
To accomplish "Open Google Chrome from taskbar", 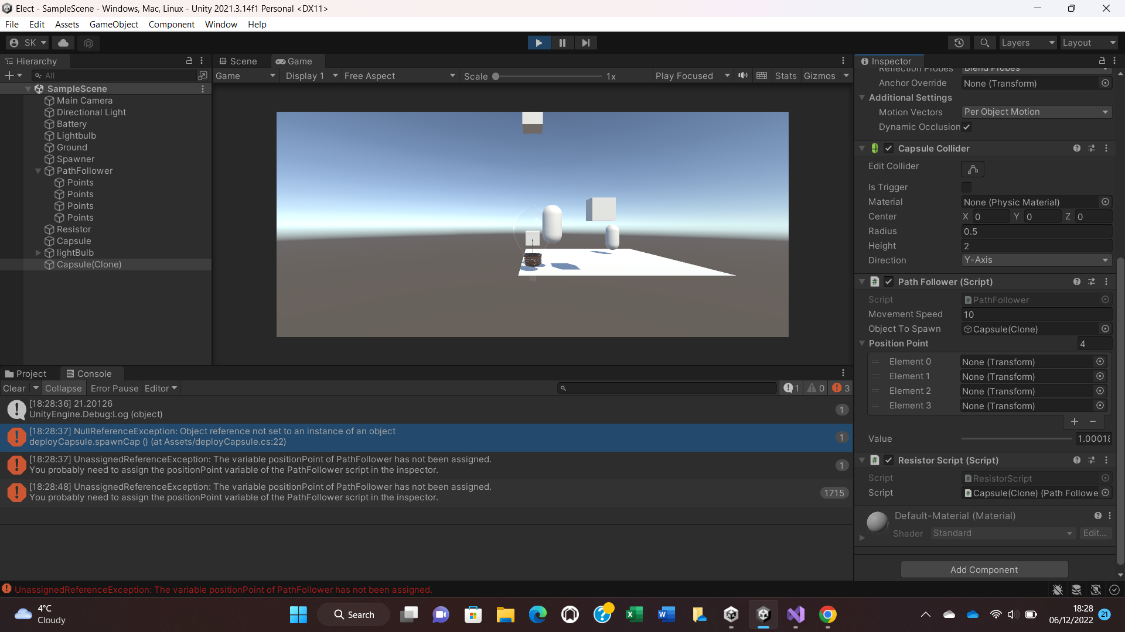I will (828, 614).
